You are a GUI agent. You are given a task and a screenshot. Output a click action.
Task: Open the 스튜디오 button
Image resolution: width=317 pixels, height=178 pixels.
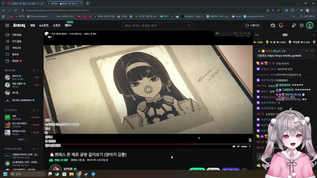tap(252, 26)
